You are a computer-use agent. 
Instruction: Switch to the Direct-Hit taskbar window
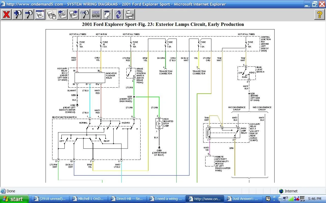(127, 199)
